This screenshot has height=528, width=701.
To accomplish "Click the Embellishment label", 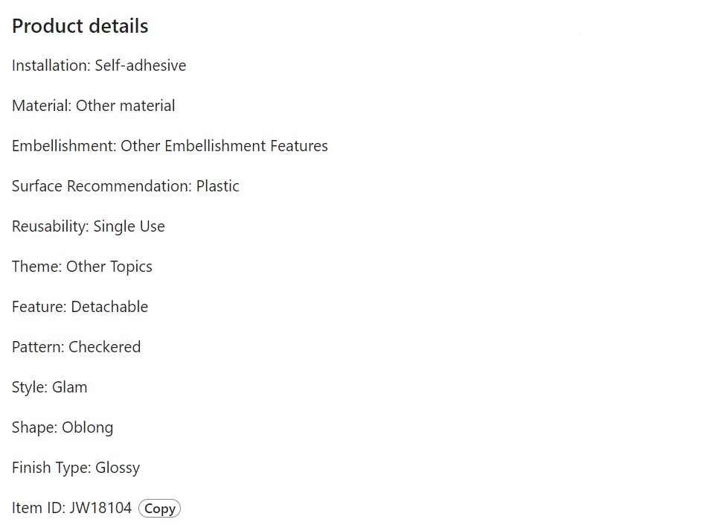I will coord(63,146).
